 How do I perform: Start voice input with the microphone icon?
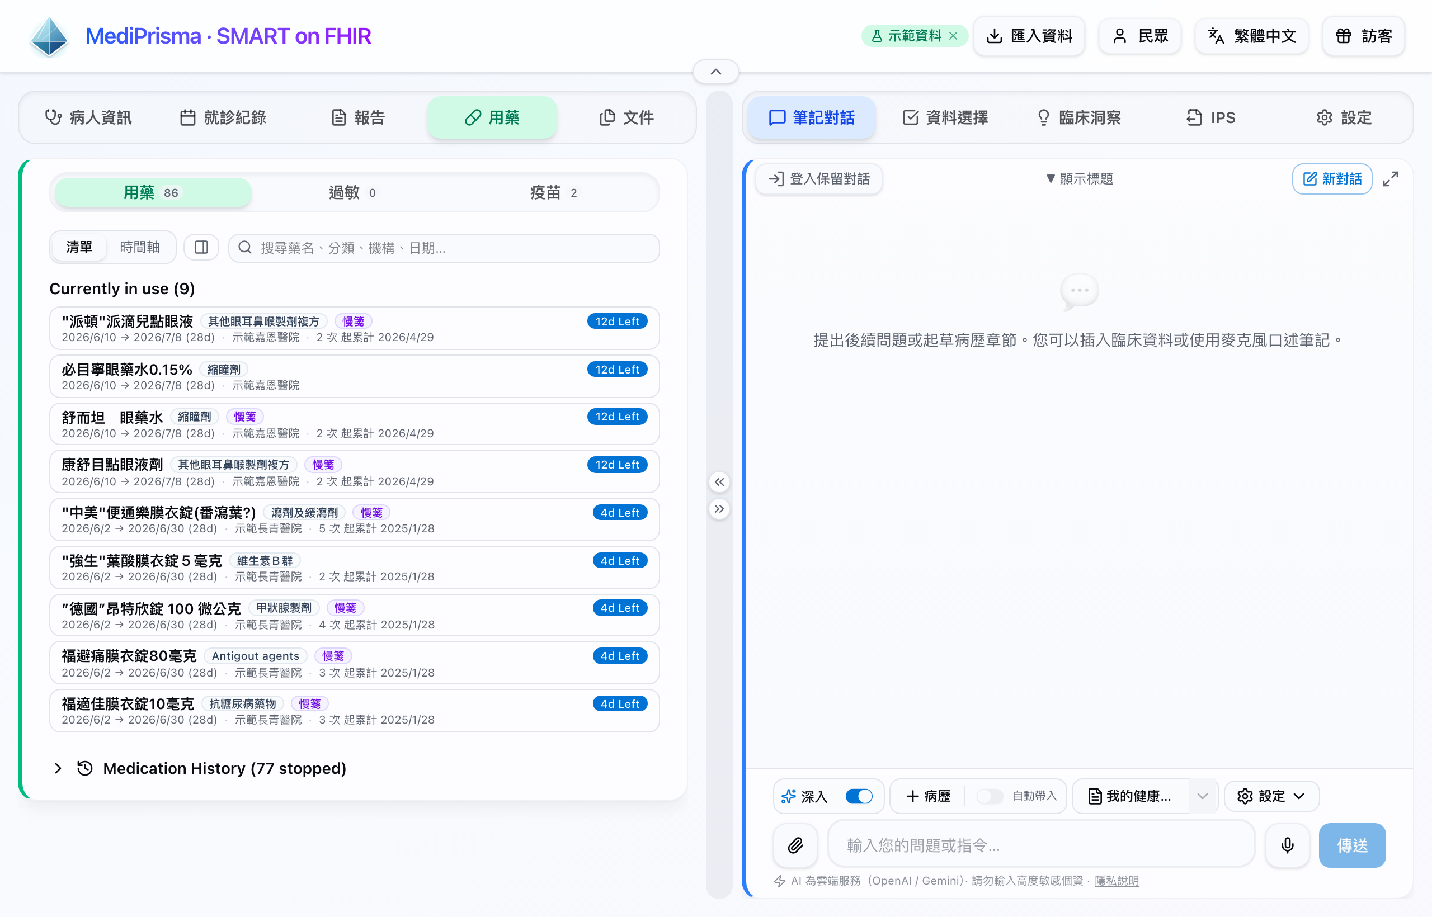pos(1287,845)
